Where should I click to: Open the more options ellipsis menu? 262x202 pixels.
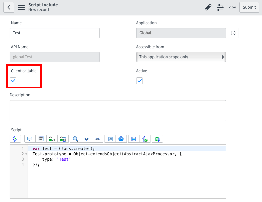click(233, 7)
